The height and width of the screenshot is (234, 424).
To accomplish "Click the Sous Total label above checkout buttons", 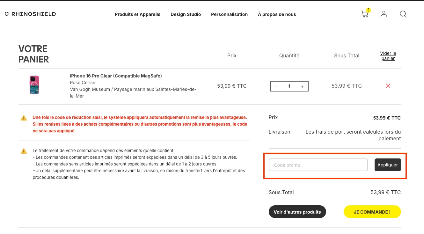I will click(x=281, y=192).
